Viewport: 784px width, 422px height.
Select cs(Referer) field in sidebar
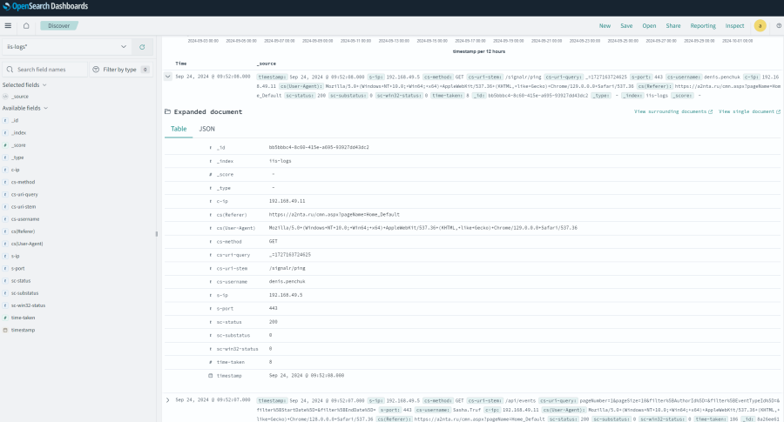23,231
